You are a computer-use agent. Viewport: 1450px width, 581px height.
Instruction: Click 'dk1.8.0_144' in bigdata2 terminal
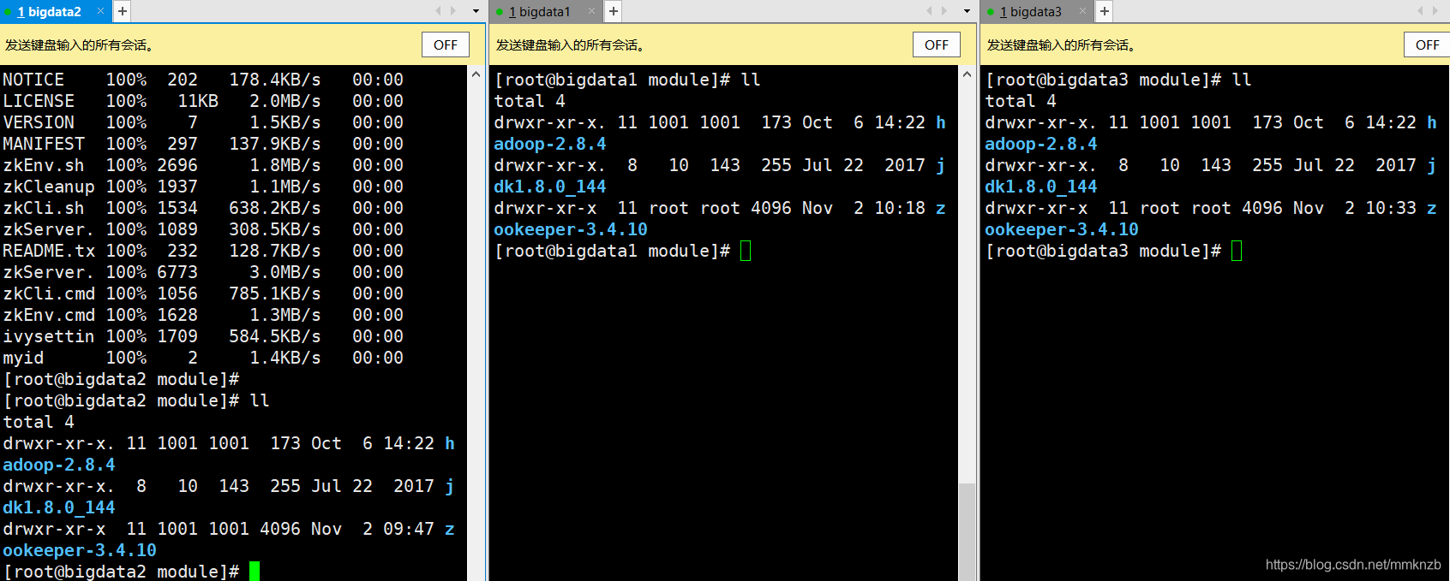tap(59, 507)
